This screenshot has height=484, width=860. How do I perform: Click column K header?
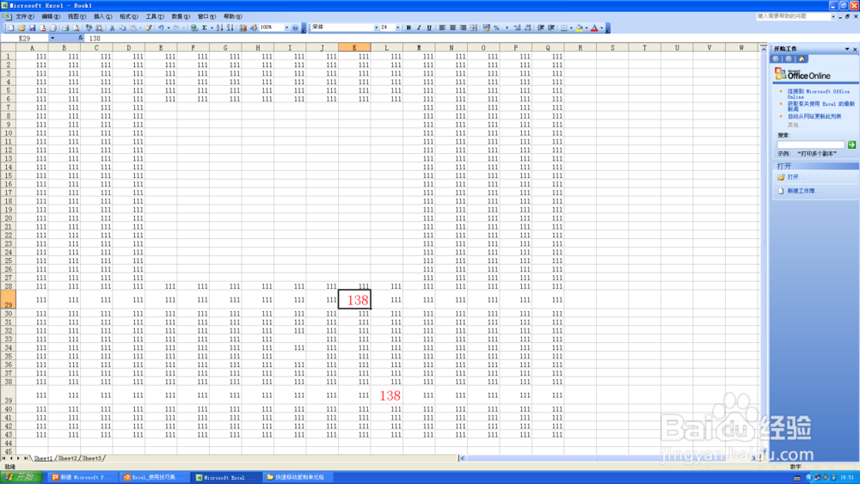[354, 47]
